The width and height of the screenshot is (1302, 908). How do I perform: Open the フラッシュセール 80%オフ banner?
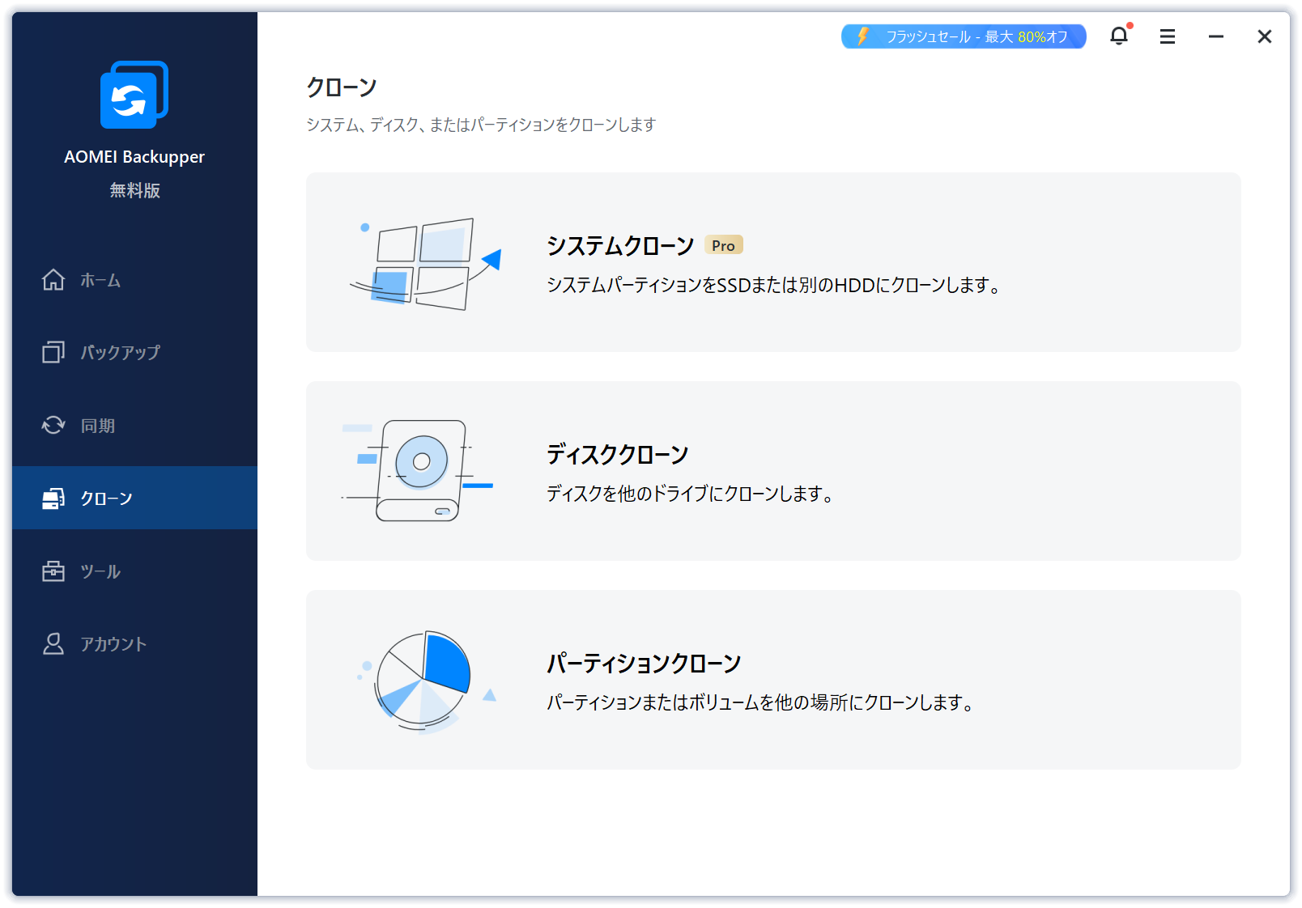963,36
